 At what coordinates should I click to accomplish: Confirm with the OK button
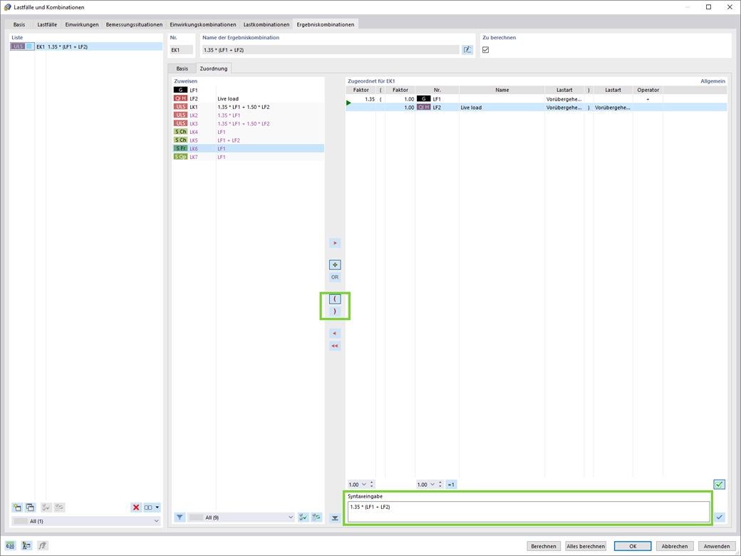pos(633,546)
